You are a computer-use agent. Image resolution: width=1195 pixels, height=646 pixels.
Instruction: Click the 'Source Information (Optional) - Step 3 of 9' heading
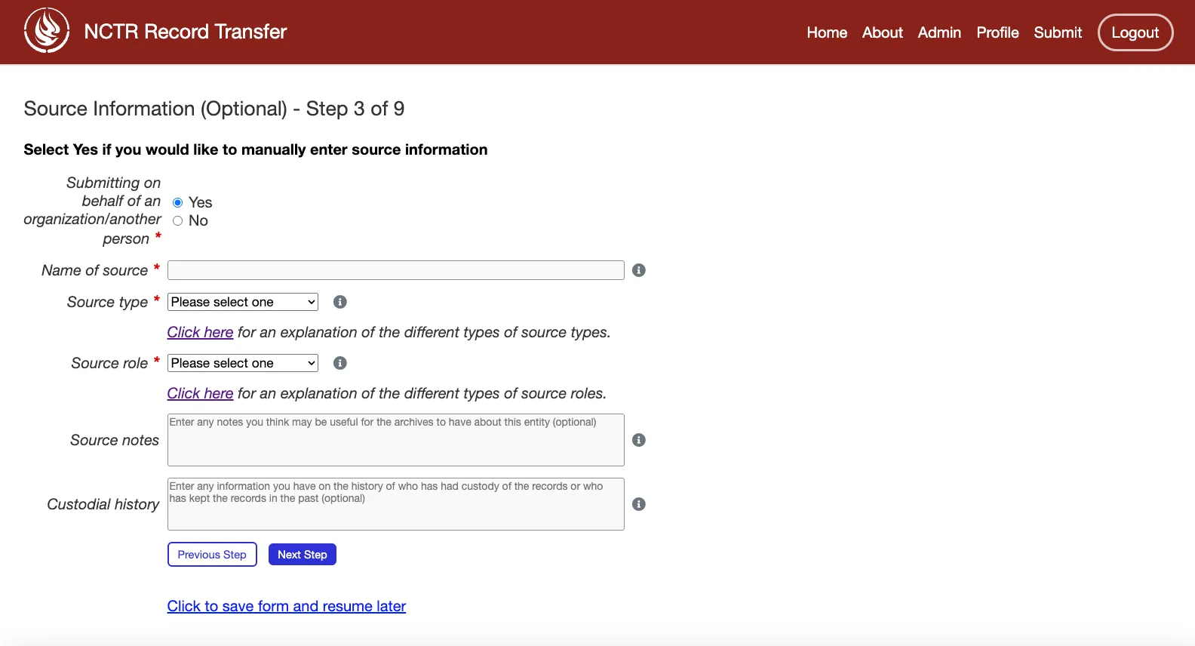click(x=214, y=109)
